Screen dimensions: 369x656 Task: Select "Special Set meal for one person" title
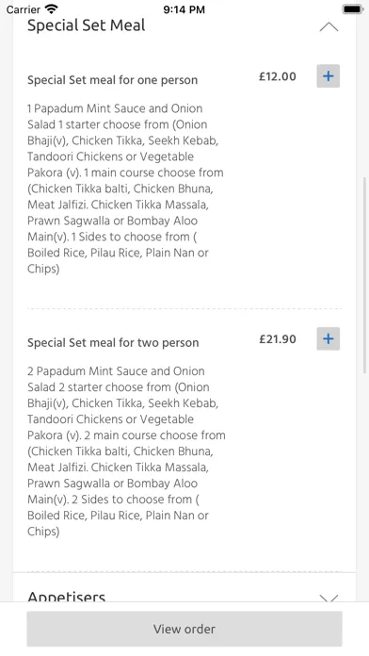112,80
